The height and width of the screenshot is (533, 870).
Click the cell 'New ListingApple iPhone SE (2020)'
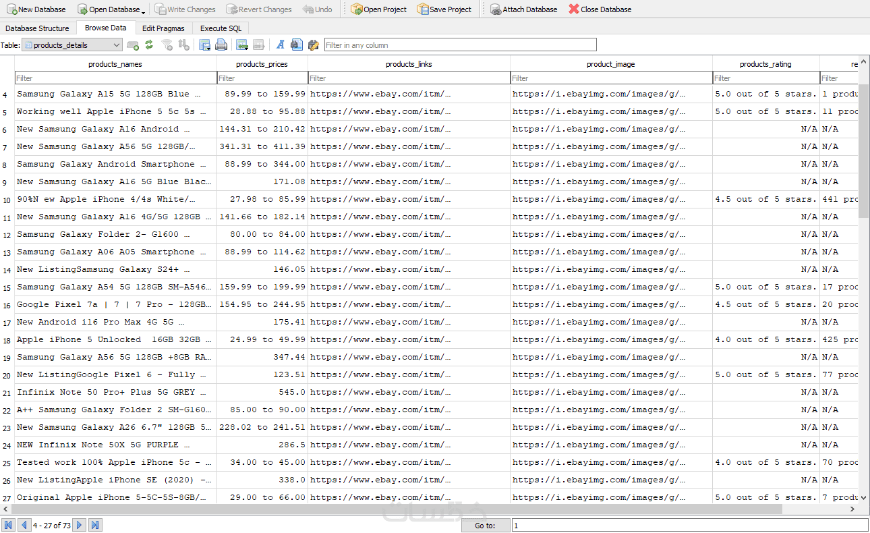tap(115, 480)
